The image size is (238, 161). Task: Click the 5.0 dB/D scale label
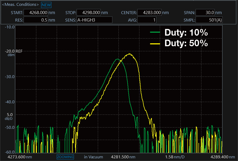pos(9,116)
